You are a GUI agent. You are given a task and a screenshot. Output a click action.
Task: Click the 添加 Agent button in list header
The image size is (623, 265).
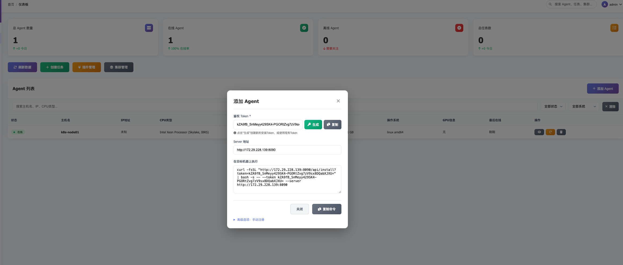603,89
